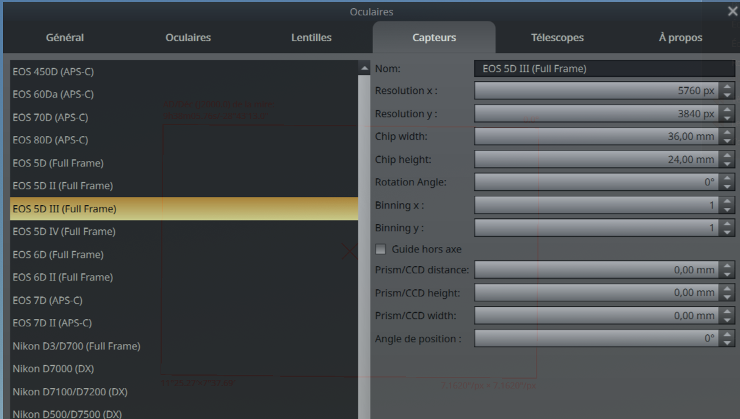Decrease Resolution x with down arrow

pyautogui.click(x=727, y=95)
